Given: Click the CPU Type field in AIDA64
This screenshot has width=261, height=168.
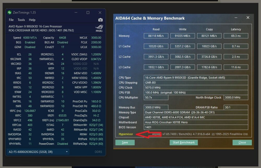Looking at the screenshot, I should [196, 77].
